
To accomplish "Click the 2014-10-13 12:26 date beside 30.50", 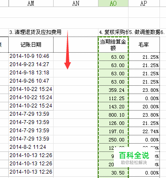I will click(31, 172).
